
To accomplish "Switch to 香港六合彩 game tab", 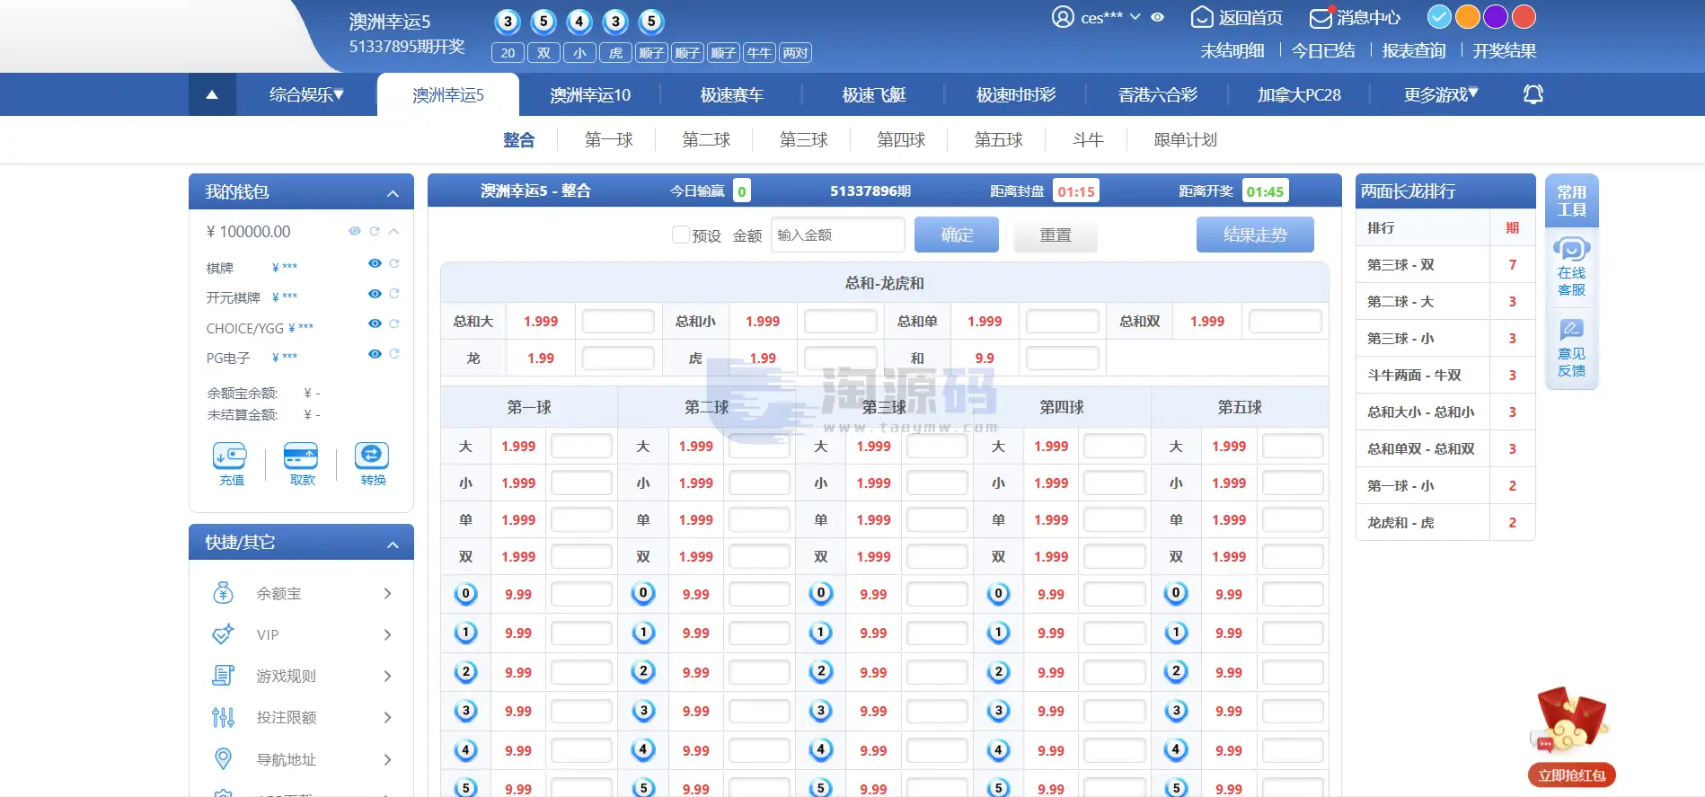I will (x=1158, y=94).
